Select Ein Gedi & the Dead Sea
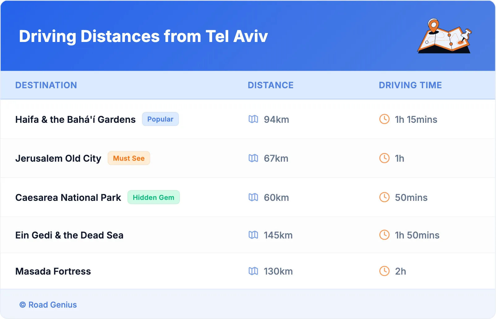Screen dimensions: 496x319 click(69, 235)
